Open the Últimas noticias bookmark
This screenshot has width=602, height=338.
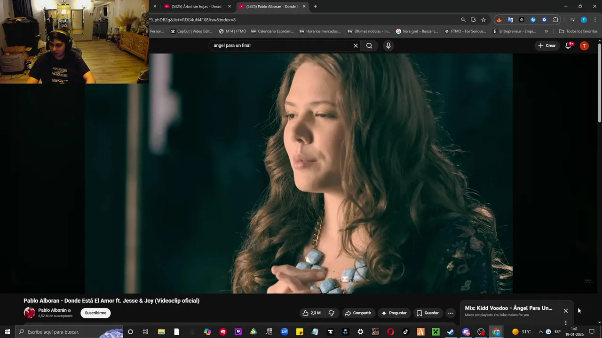369,31
